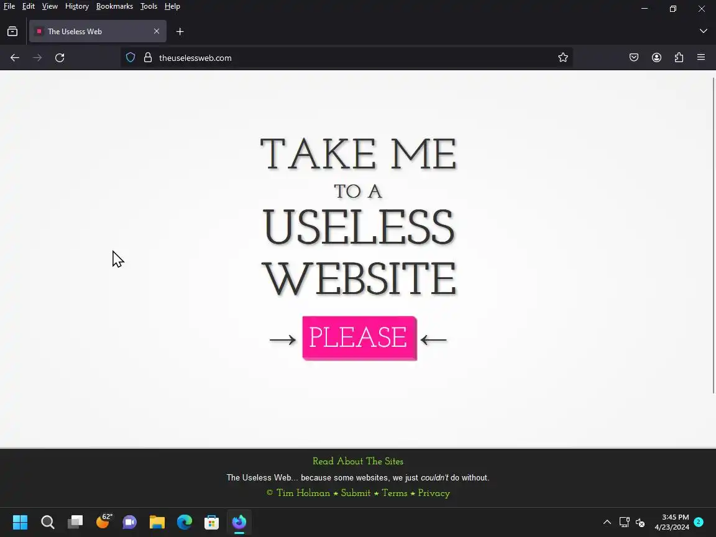The height and width of the screenshot is (537, 716).
Task: Open File Explorer from the taskbar
Action: (x=157, y=522)
